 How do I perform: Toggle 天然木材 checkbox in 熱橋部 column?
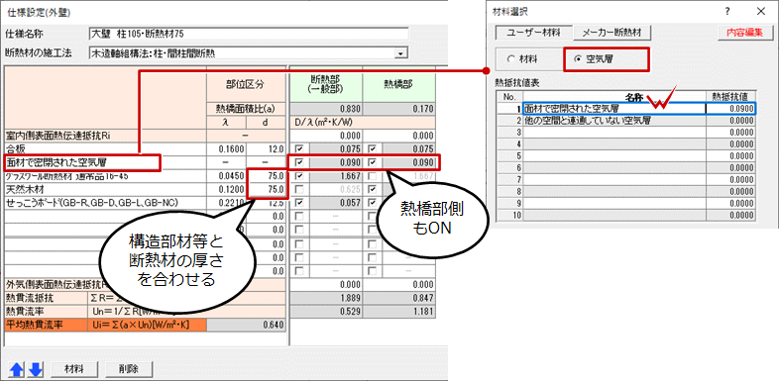tap(372, 189)
